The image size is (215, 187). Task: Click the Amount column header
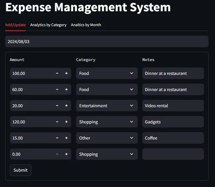17,59
